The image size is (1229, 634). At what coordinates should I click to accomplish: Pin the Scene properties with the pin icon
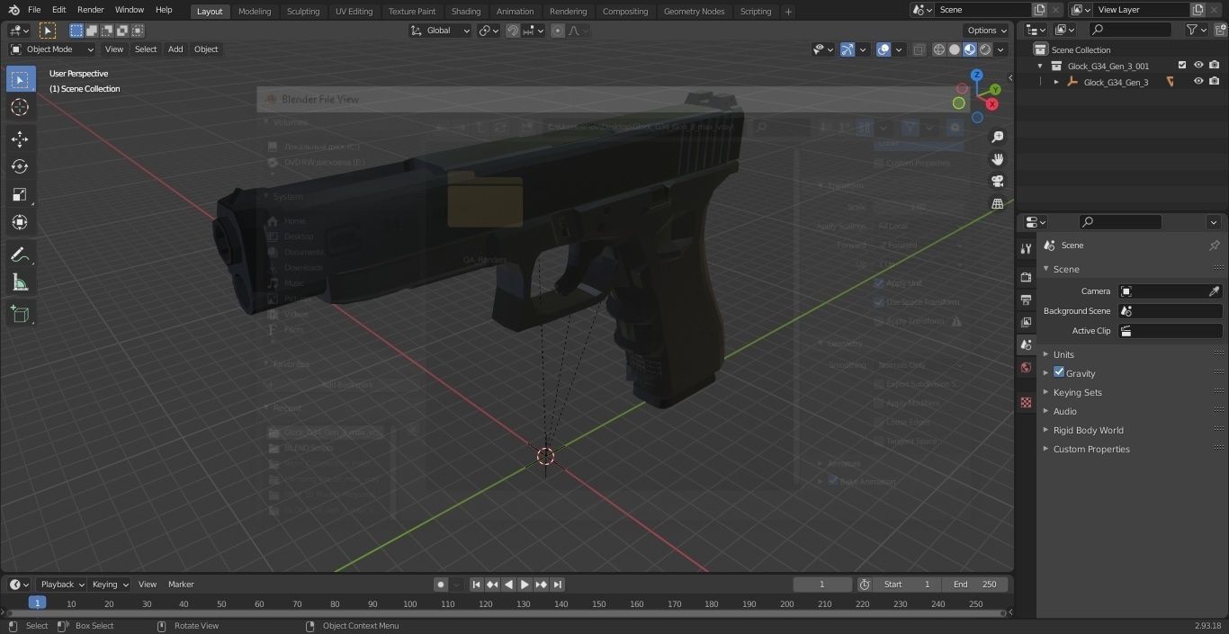[1214, 246]
